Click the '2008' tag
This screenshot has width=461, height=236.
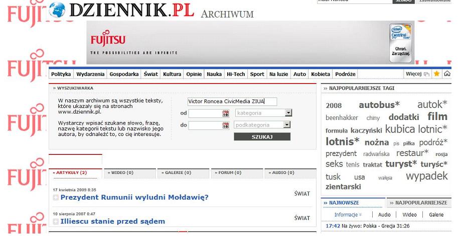click(x=334, y=106)
